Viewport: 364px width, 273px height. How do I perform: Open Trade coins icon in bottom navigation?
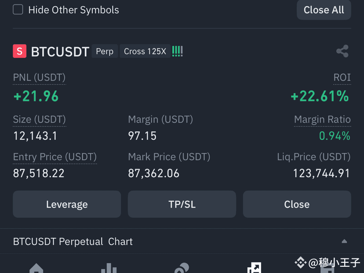pos(182,268)
